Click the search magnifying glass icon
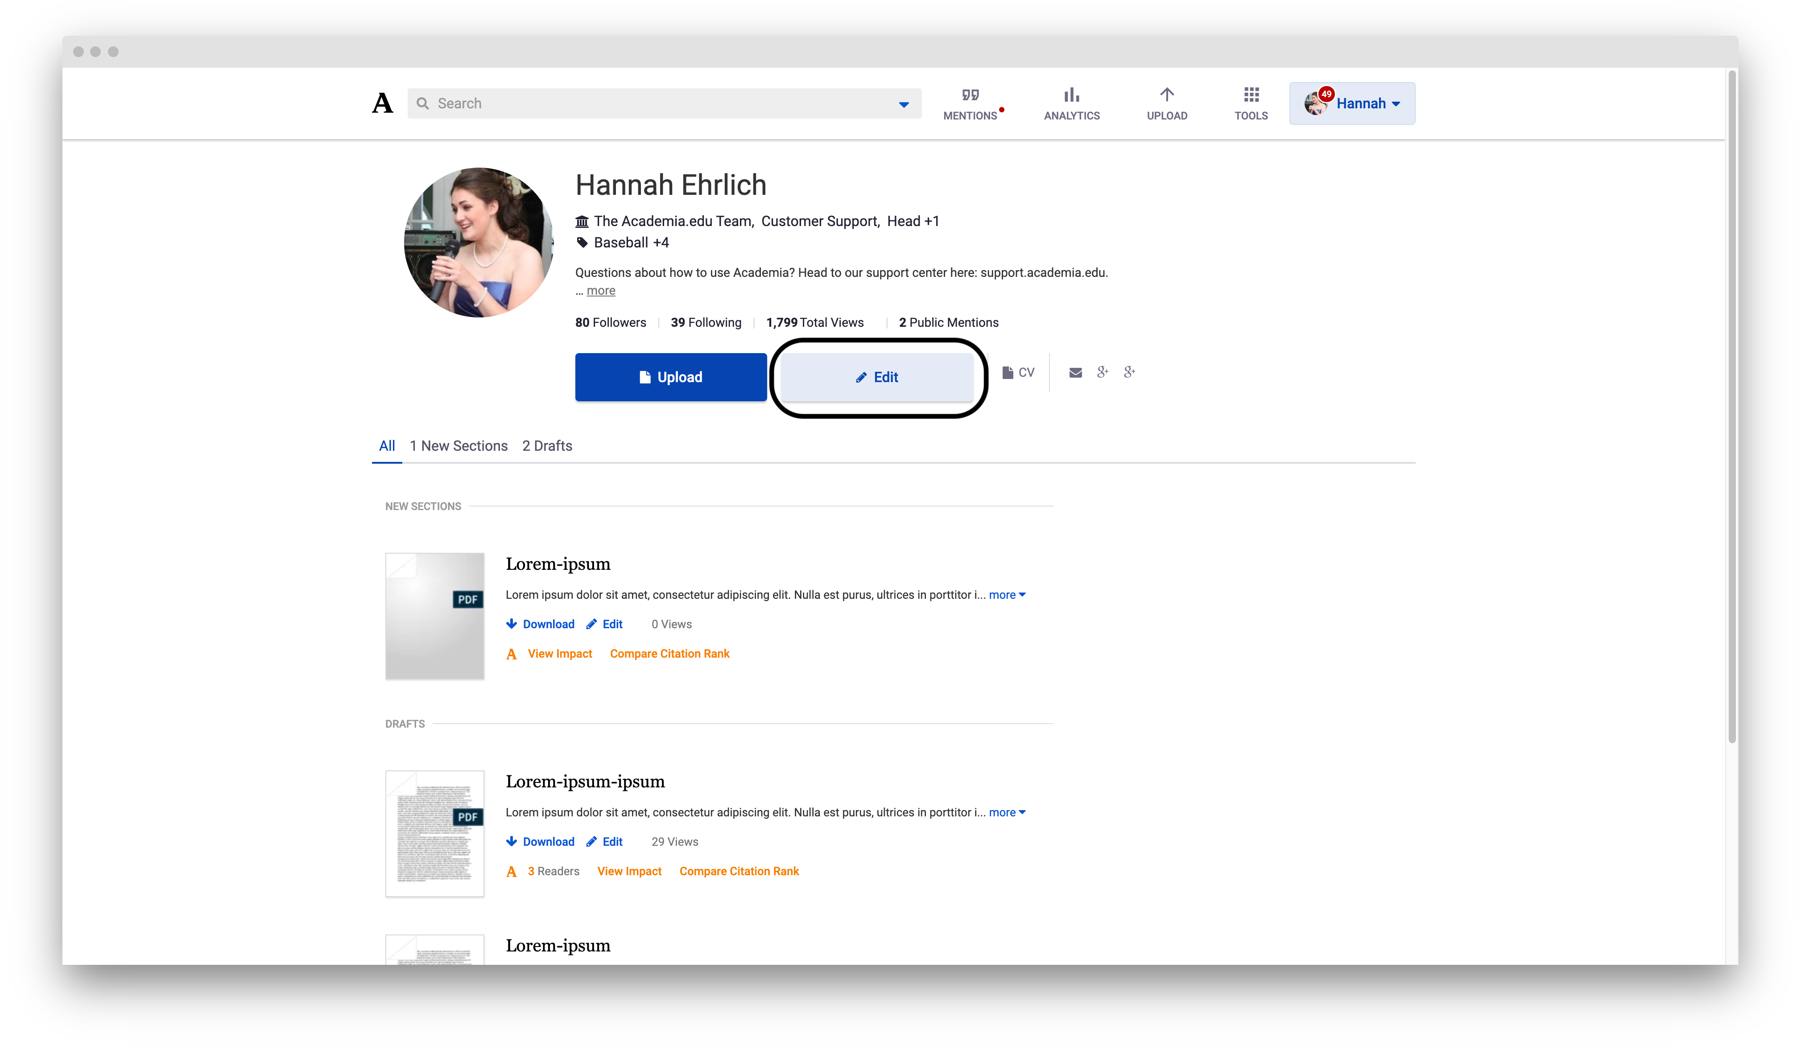1801x1054 pixels. pos(423,103)
